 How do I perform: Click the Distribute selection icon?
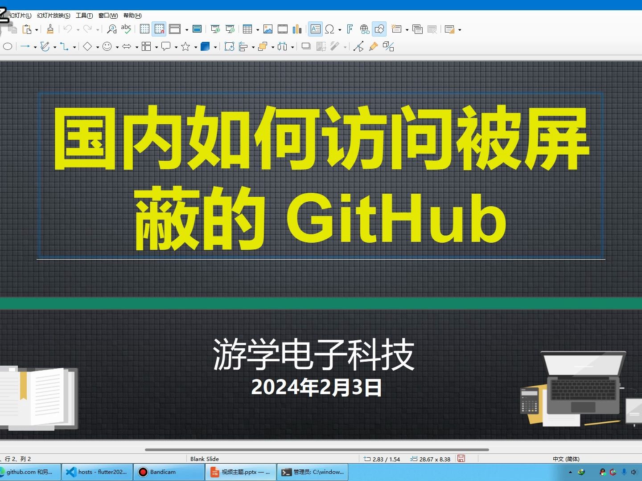[283, 46]
